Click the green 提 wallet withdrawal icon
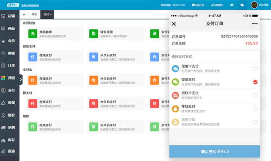 [94, 33]
